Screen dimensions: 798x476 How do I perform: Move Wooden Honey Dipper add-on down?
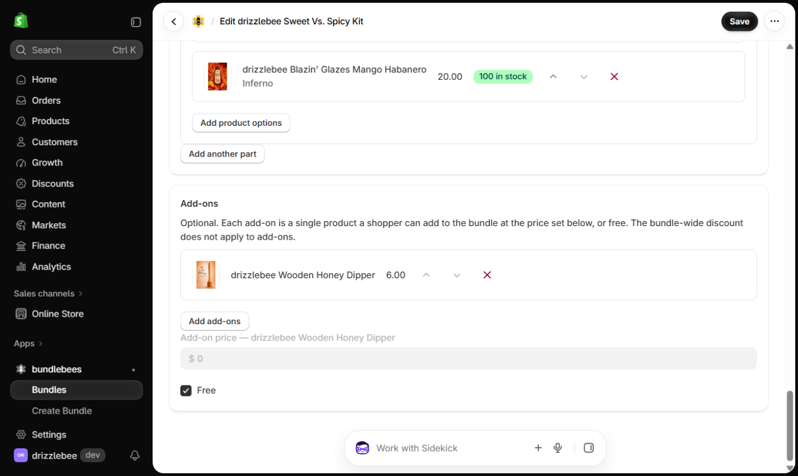pos(457,275)
